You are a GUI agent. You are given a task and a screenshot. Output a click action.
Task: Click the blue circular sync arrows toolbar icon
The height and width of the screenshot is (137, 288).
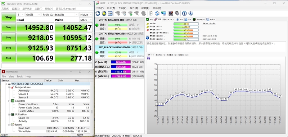(157, 13)
